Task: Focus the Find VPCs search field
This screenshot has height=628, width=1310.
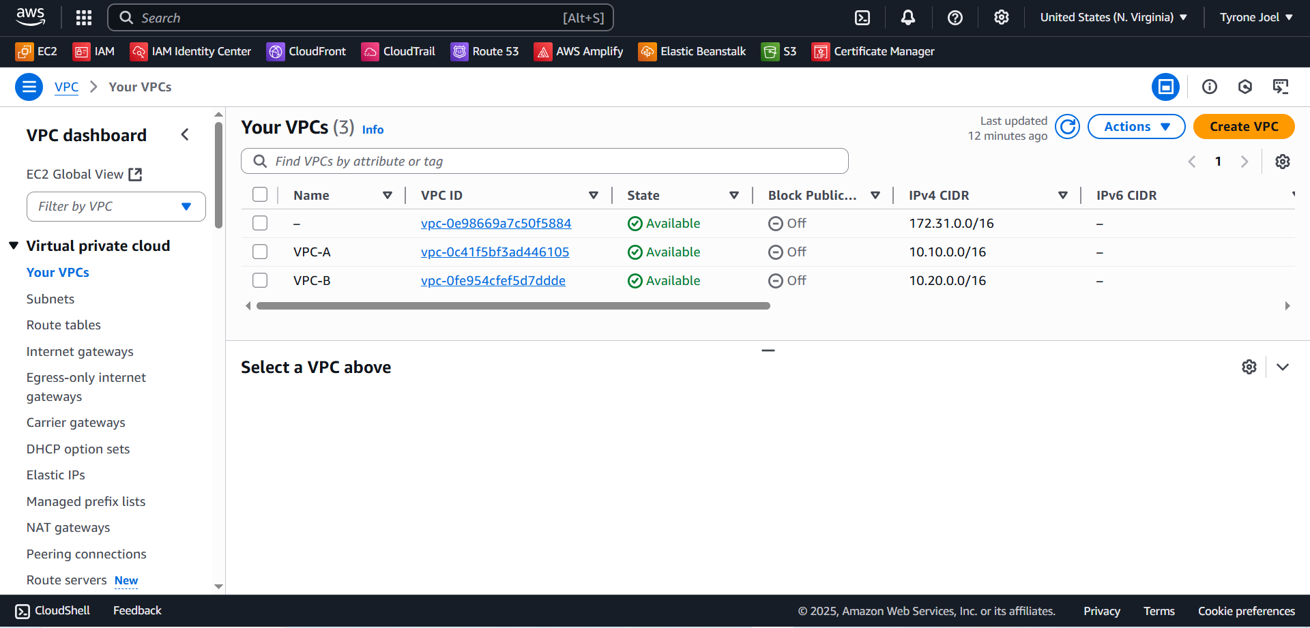Action: (x=544, y=162)
